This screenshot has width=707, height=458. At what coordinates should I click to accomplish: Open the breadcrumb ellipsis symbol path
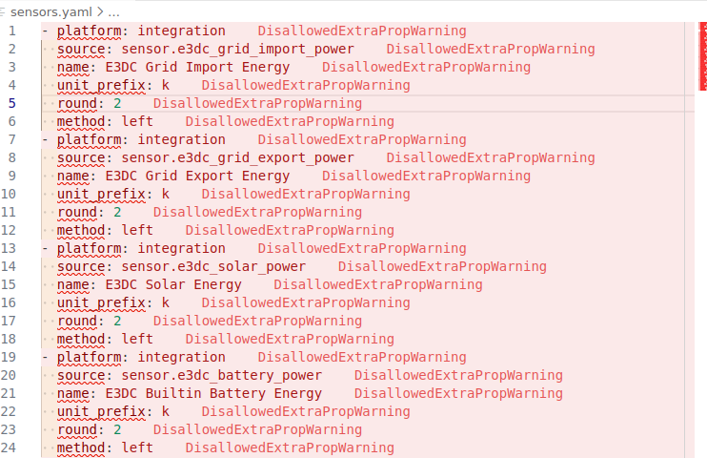[114, 12]
